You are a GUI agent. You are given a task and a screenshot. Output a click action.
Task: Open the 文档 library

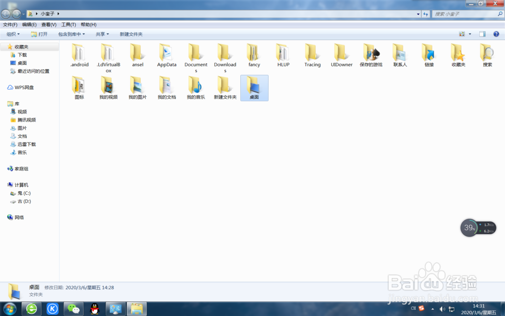(22, 136)
